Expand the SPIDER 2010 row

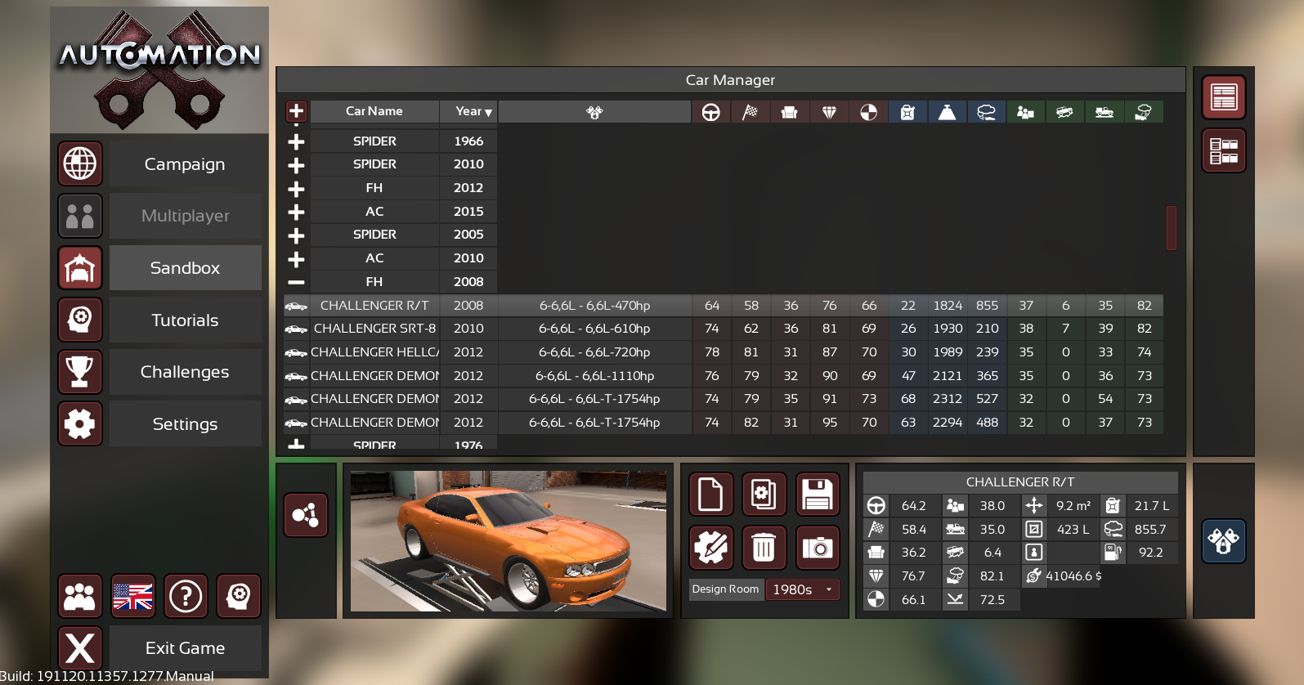pos(296,165)
